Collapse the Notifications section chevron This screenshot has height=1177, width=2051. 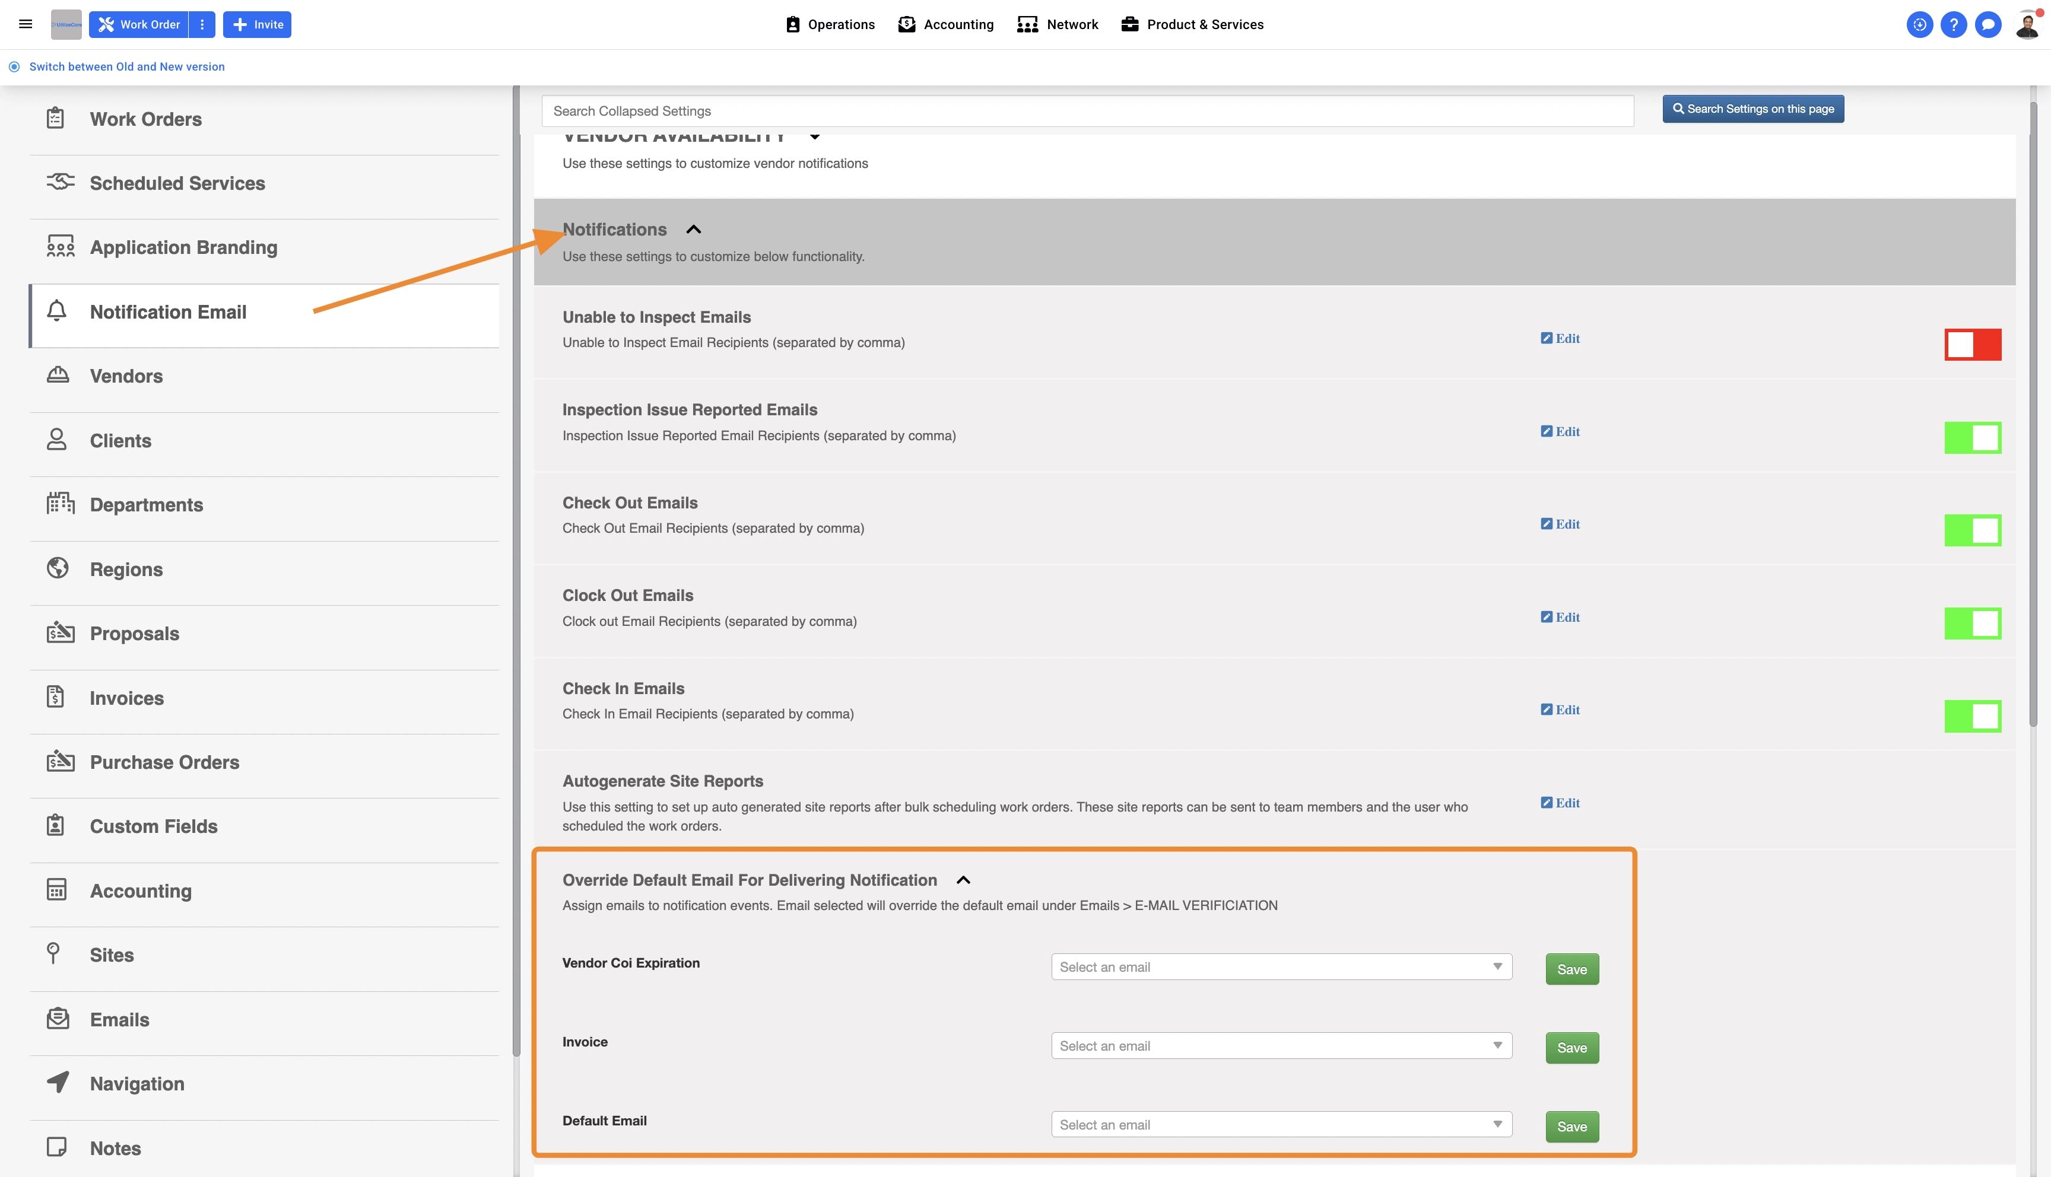click(x=693, y=230)
